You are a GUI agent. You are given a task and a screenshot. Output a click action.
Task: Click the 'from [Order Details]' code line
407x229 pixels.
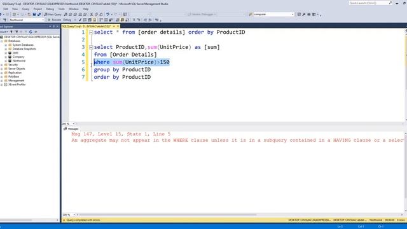125,55
